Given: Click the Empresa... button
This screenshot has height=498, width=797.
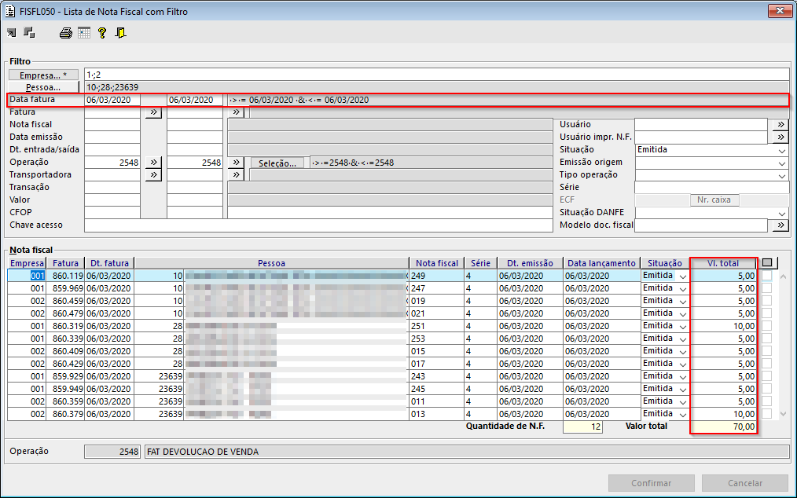Looking at the screenshot, I should 43,75.
